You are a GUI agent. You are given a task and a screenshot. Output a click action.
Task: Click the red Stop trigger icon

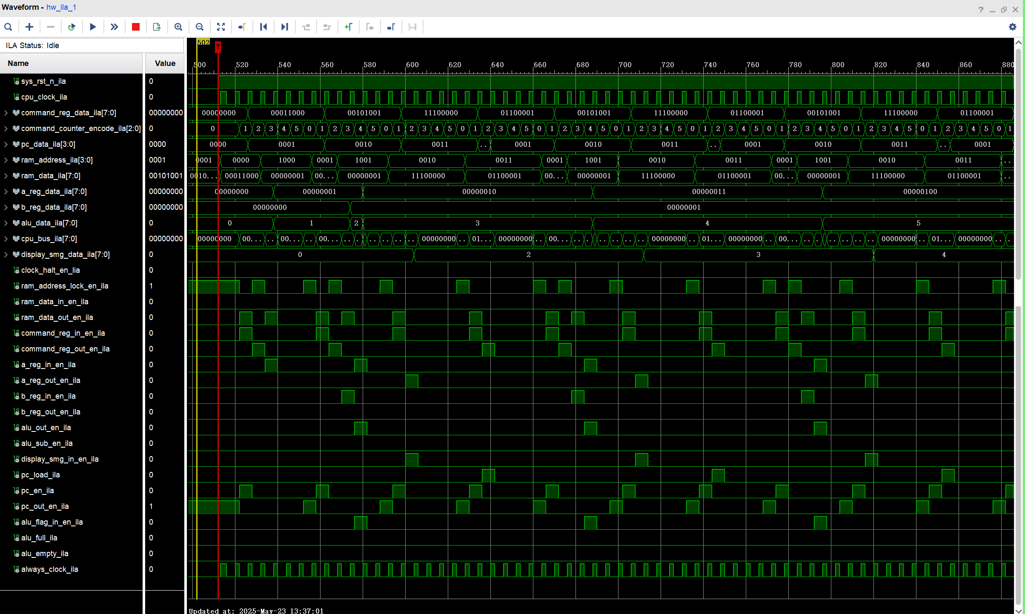[x=136, y=27]
